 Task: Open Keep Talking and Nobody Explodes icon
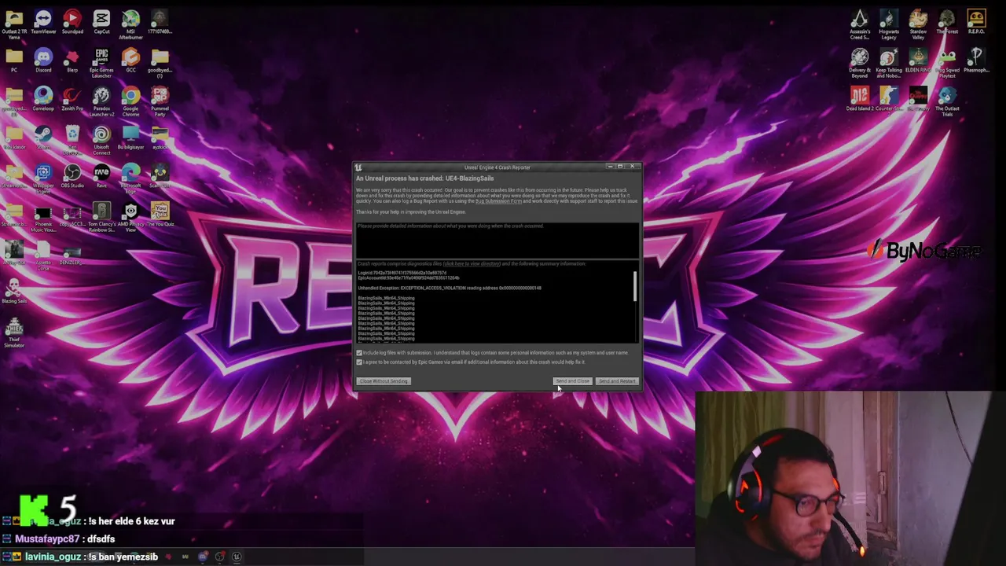point(889,63)
